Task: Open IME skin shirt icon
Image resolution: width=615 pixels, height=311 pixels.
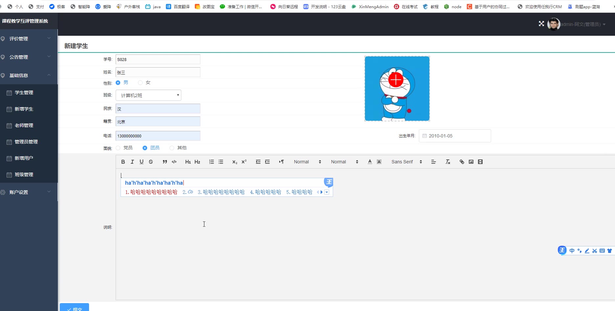Action: coord(610,251)
